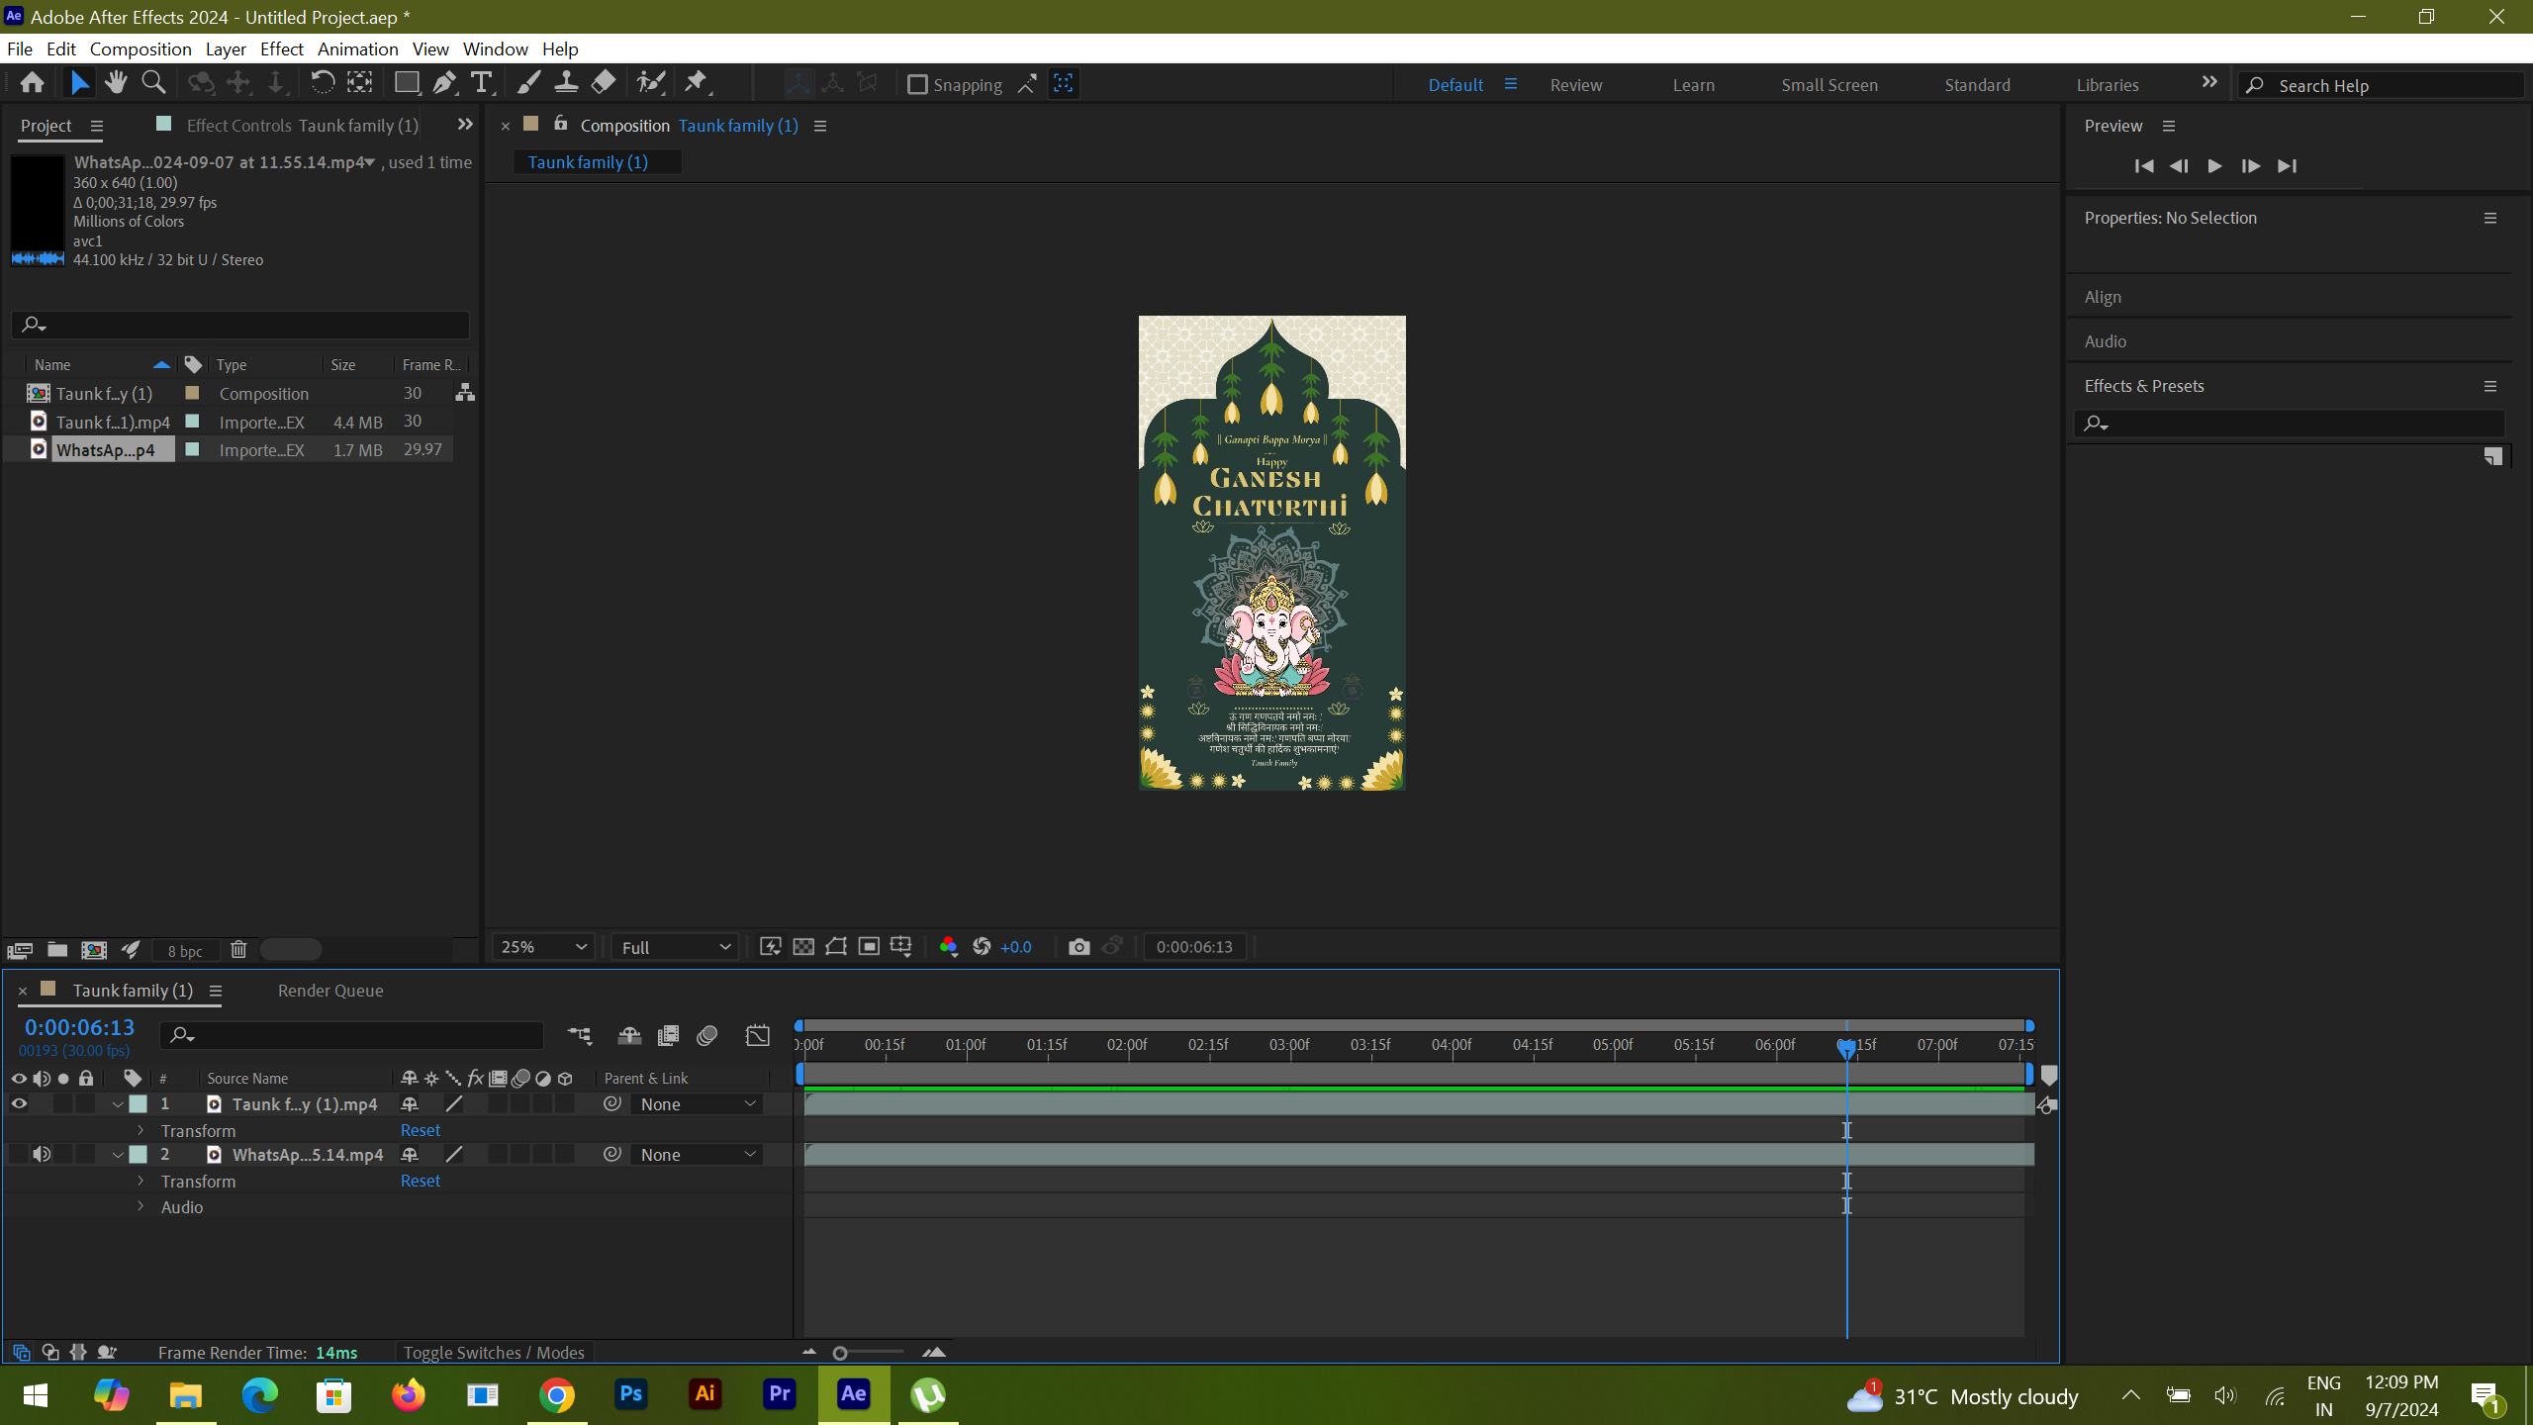Open Premiere Pro from the taskbar

[780, 1395]
